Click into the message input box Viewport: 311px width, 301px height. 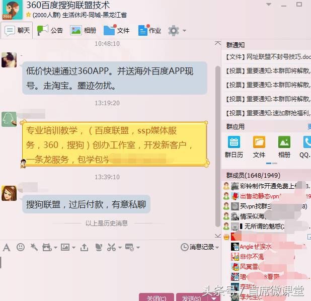click(x=110, y=272)
